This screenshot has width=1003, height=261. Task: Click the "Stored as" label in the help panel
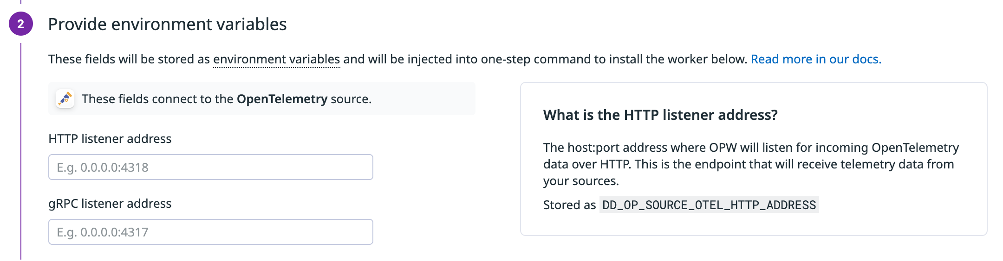[569, 205]
